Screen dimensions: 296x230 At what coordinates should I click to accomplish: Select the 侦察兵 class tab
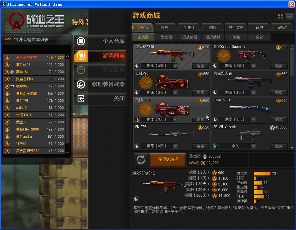tap(143, 28)
